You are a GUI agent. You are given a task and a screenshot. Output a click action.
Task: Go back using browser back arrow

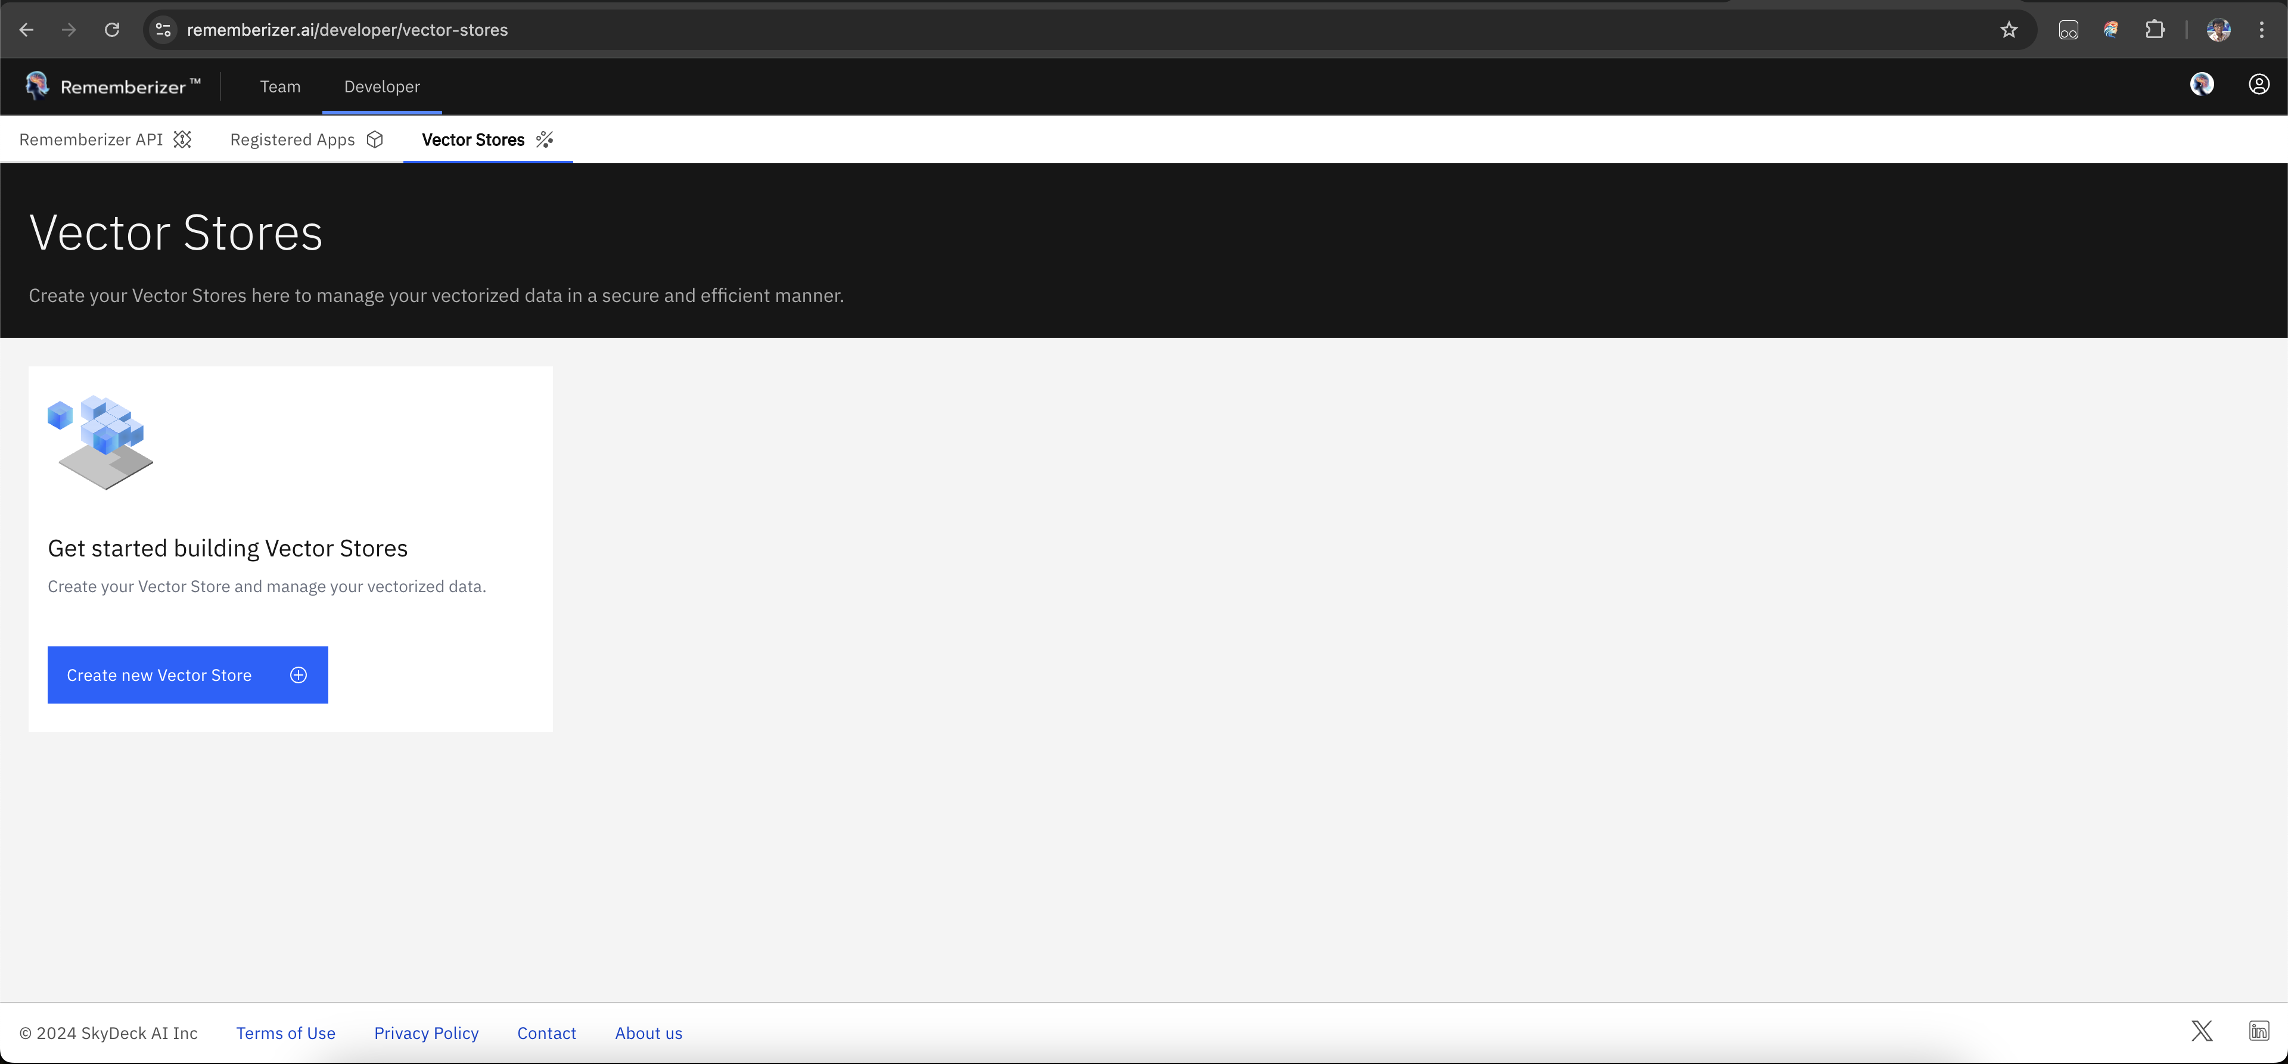tap(27, 30)
